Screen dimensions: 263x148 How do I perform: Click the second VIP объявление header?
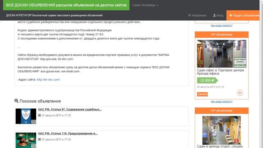pyautogui.click(x=221, y=111)
